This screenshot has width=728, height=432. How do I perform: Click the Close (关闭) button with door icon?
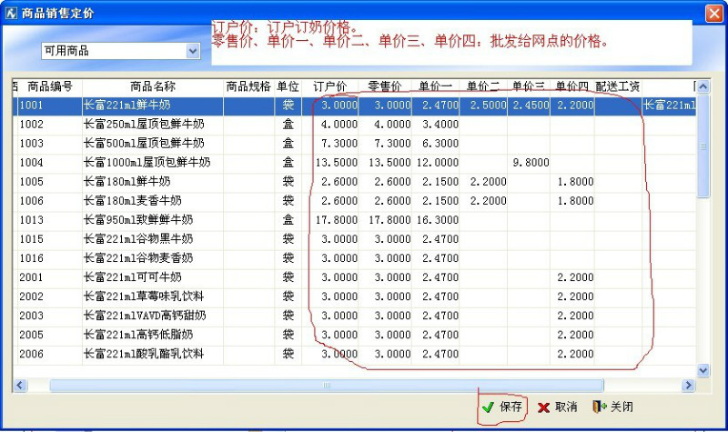tap(612, 407)
